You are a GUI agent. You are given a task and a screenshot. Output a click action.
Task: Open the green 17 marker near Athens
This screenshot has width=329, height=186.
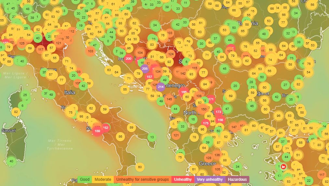tap(279, 176)
